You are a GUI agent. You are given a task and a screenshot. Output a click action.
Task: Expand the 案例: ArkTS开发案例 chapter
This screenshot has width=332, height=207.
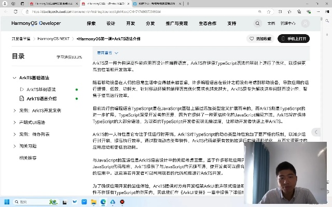click(15, 110)
